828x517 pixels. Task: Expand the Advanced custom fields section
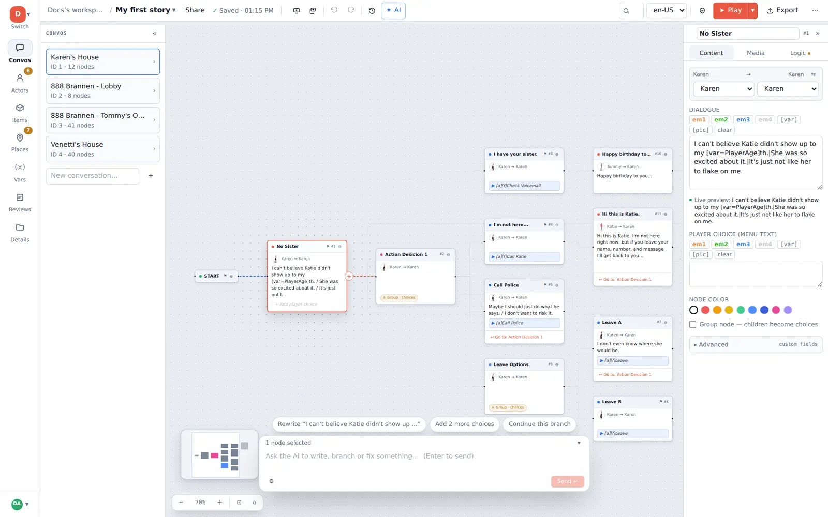pyautogui.click(x=756, y=344)
